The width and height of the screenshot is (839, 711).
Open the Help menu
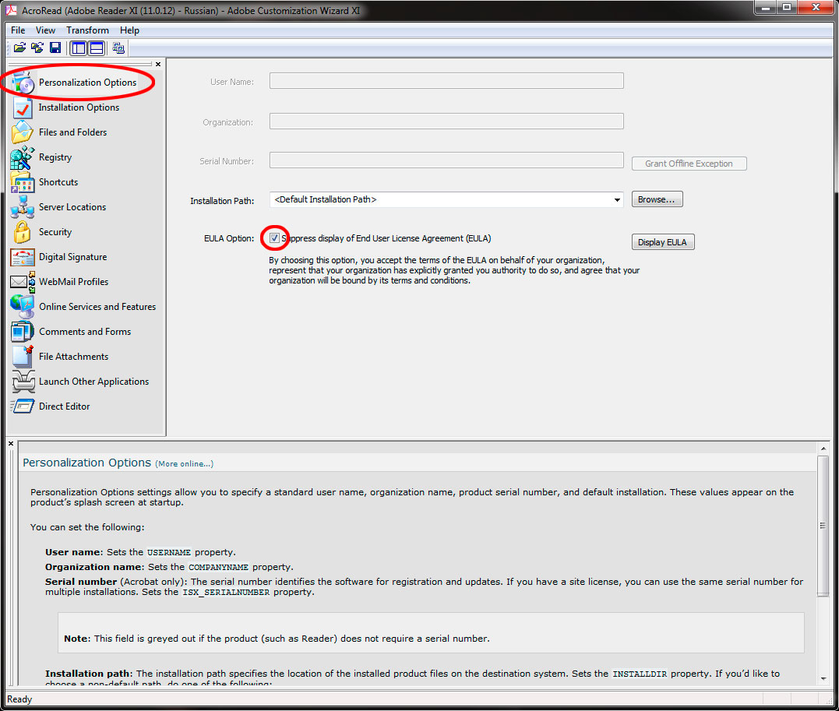(129, 30)
